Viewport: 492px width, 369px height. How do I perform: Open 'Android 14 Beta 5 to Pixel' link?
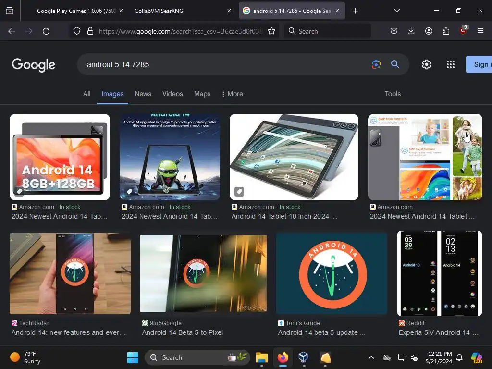coord(182,332)
